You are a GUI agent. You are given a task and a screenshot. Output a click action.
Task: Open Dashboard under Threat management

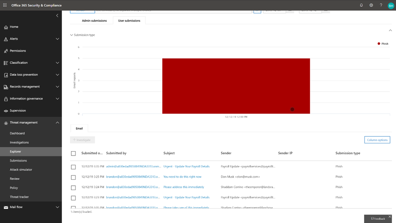pyautogui.click(x=17, y=133)
